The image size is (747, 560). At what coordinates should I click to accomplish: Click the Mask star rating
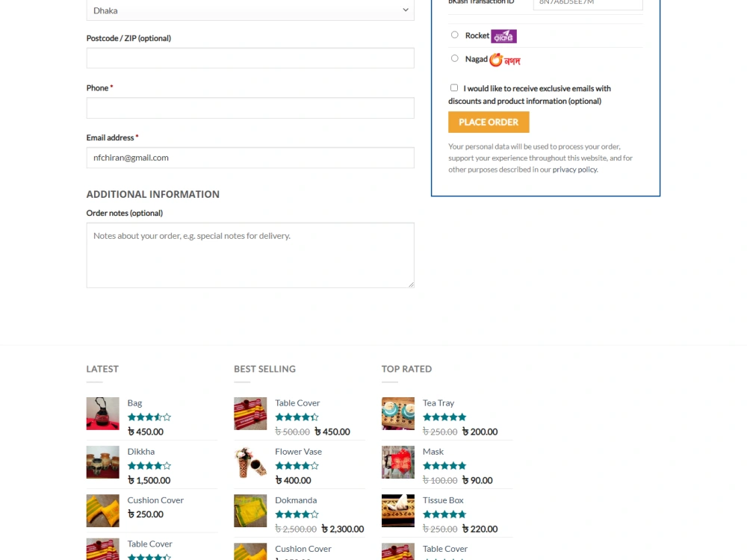click(444, 466)
